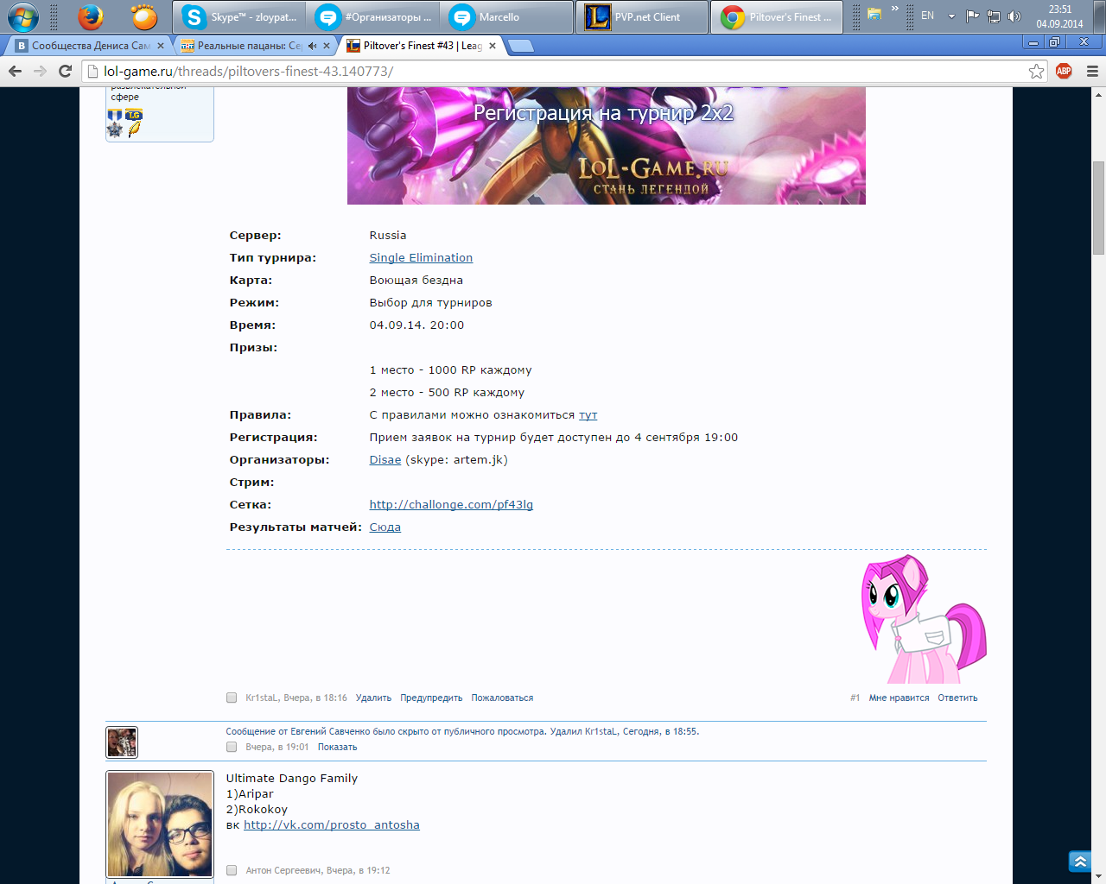Tick checkbox on hidden message row

point(232,747)
